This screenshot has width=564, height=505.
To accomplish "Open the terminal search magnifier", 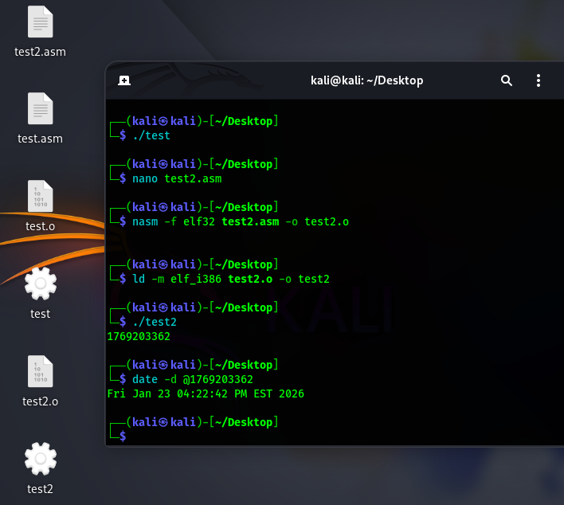I will pyautogui.click(x=507, y=80).
